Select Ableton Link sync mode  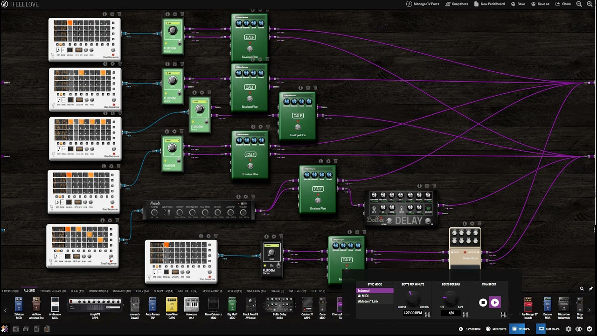click(375, 301)
